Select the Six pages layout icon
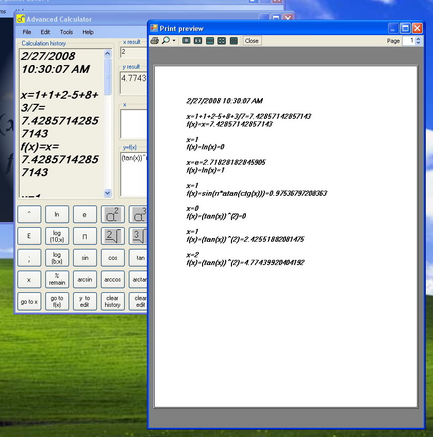 click(x=234, y=41)
